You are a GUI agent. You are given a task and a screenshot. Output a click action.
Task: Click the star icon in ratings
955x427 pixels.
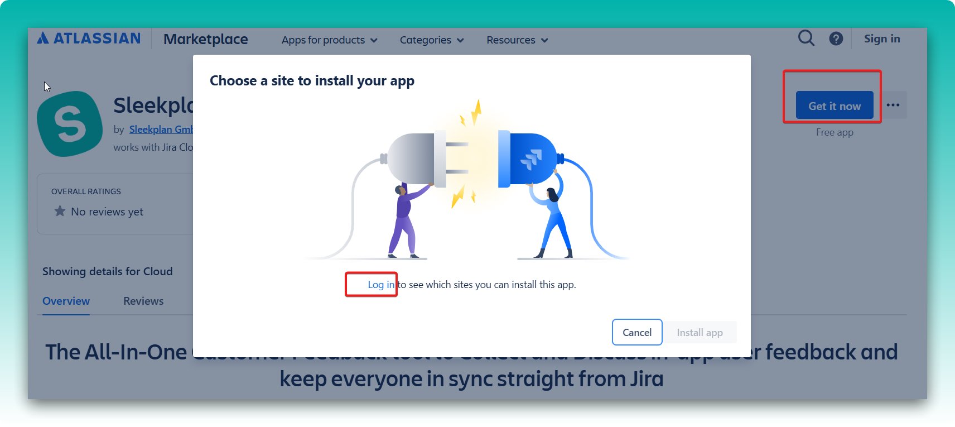[x=60, y=211]
